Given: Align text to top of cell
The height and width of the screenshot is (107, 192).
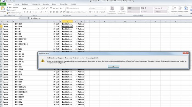Looking at the screenshot, I should tap(51, 8).
